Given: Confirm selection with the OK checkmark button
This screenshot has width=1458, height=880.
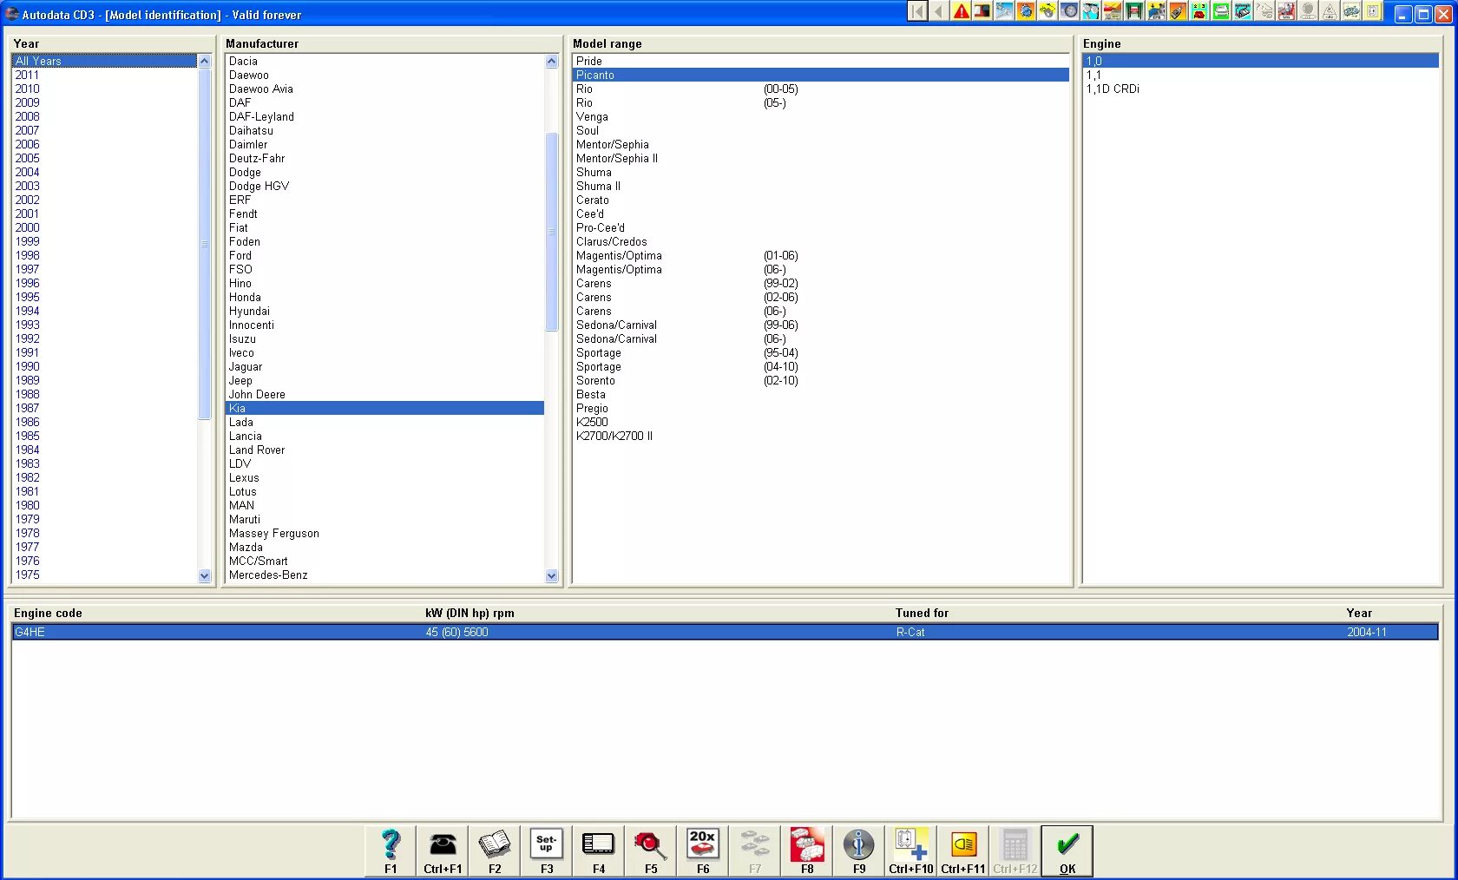Looking at the screenshot, I should pyautogui.click(x=1067, y=850).
